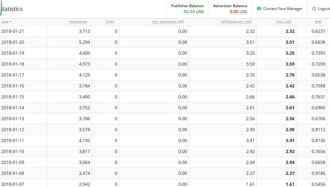Viewport: 330px width, 187px height.
Task: Click the 'Your advertisers, USD' column header
Action: tap(167, 22)
